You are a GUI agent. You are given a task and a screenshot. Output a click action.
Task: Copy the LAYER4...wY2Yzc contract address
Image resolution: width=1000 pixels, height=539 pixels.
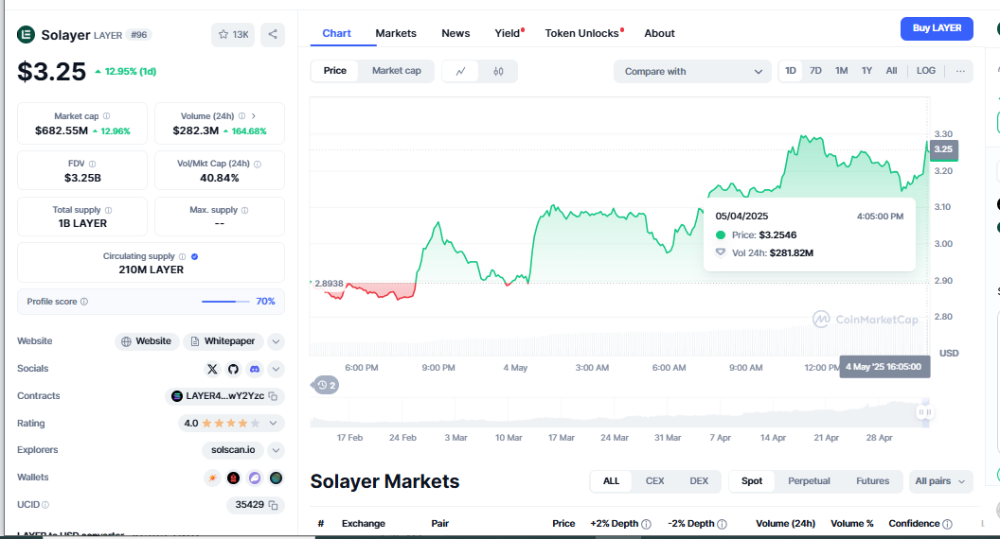273,396
